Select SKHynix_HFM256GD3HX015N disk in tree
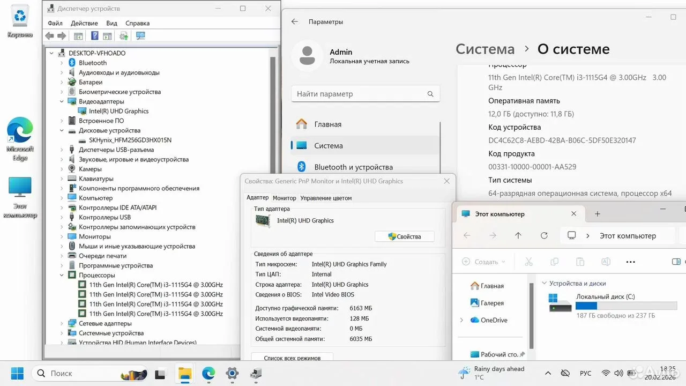The image size is (686, 386). point(130,140)
